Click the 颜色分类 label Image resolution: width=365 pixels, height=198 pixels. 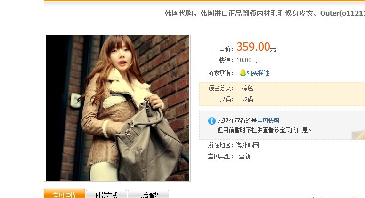pos(221,88)
